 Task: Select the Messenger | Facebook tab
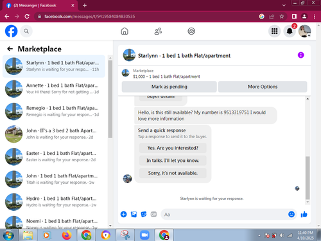pos(40,5)
